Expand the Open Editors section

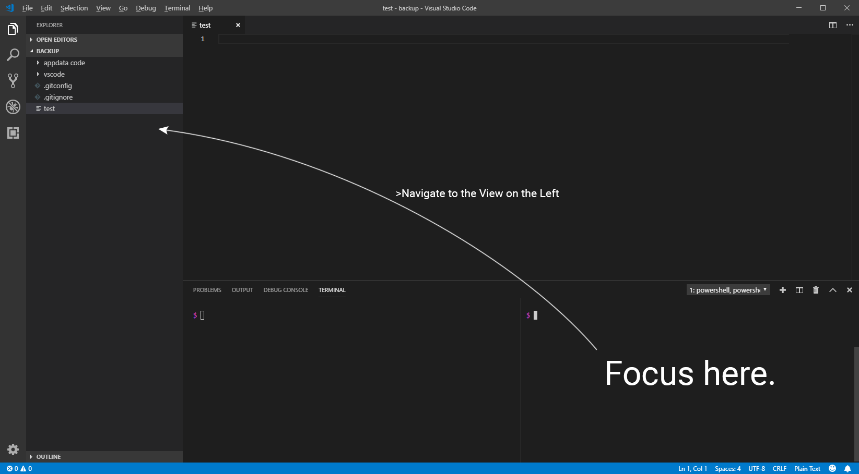click(104, 40)
